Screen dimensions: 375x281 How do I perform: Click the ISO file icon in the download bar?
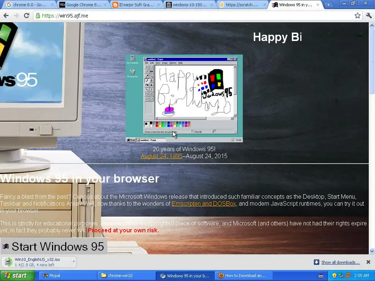coord(8,262)
